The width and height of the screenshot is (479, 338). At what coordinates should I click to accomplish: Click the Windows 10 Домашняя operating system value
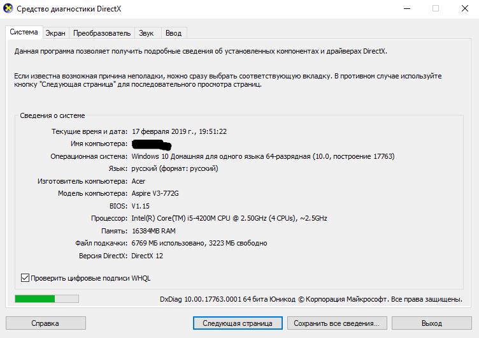point(263,156)
